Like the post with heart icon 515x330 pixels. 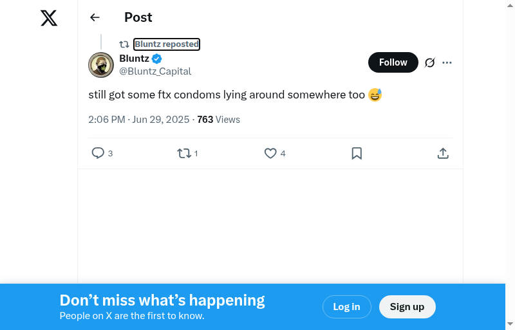coord(270,153)
